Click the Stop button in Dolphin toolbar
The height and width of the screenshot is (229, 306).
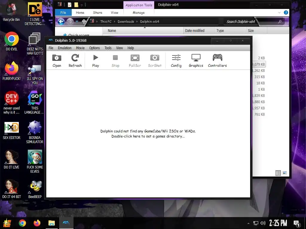[x=115, y=61]
